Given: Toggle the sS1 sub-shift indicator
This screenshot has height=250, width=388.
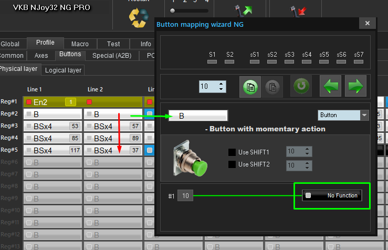Looking at the screenshot, I should pyautogui.click(x=255, y=61).
